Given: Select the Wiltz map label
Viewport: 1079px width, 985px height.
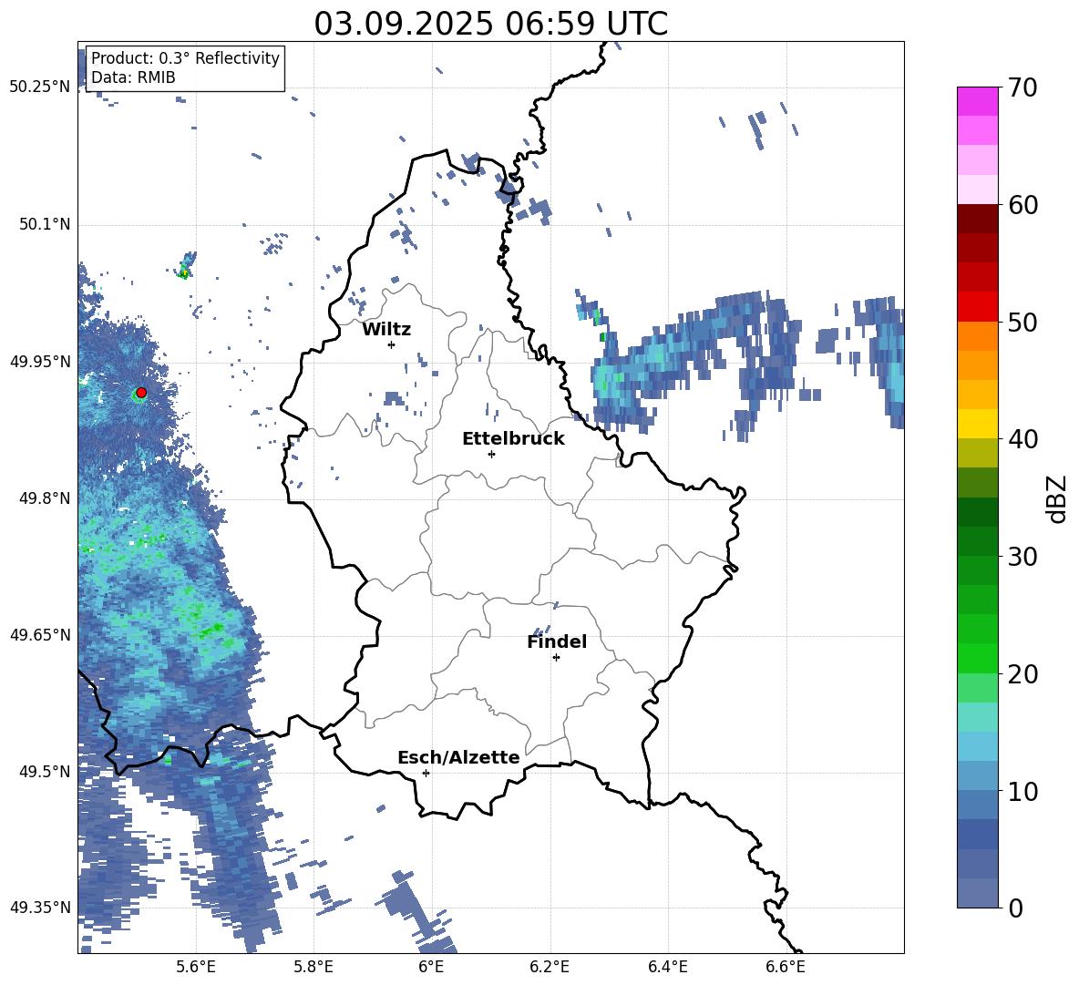Looking at the screenshot, I should (386, 330).
